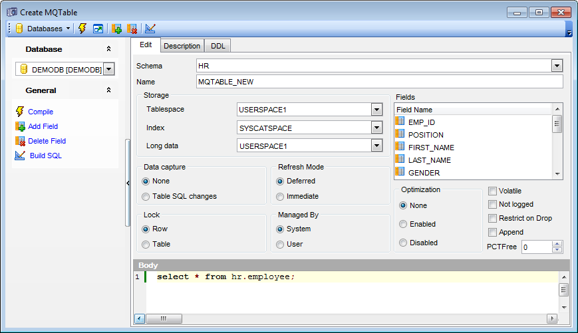Set Optimization to None

pos(403,205)
